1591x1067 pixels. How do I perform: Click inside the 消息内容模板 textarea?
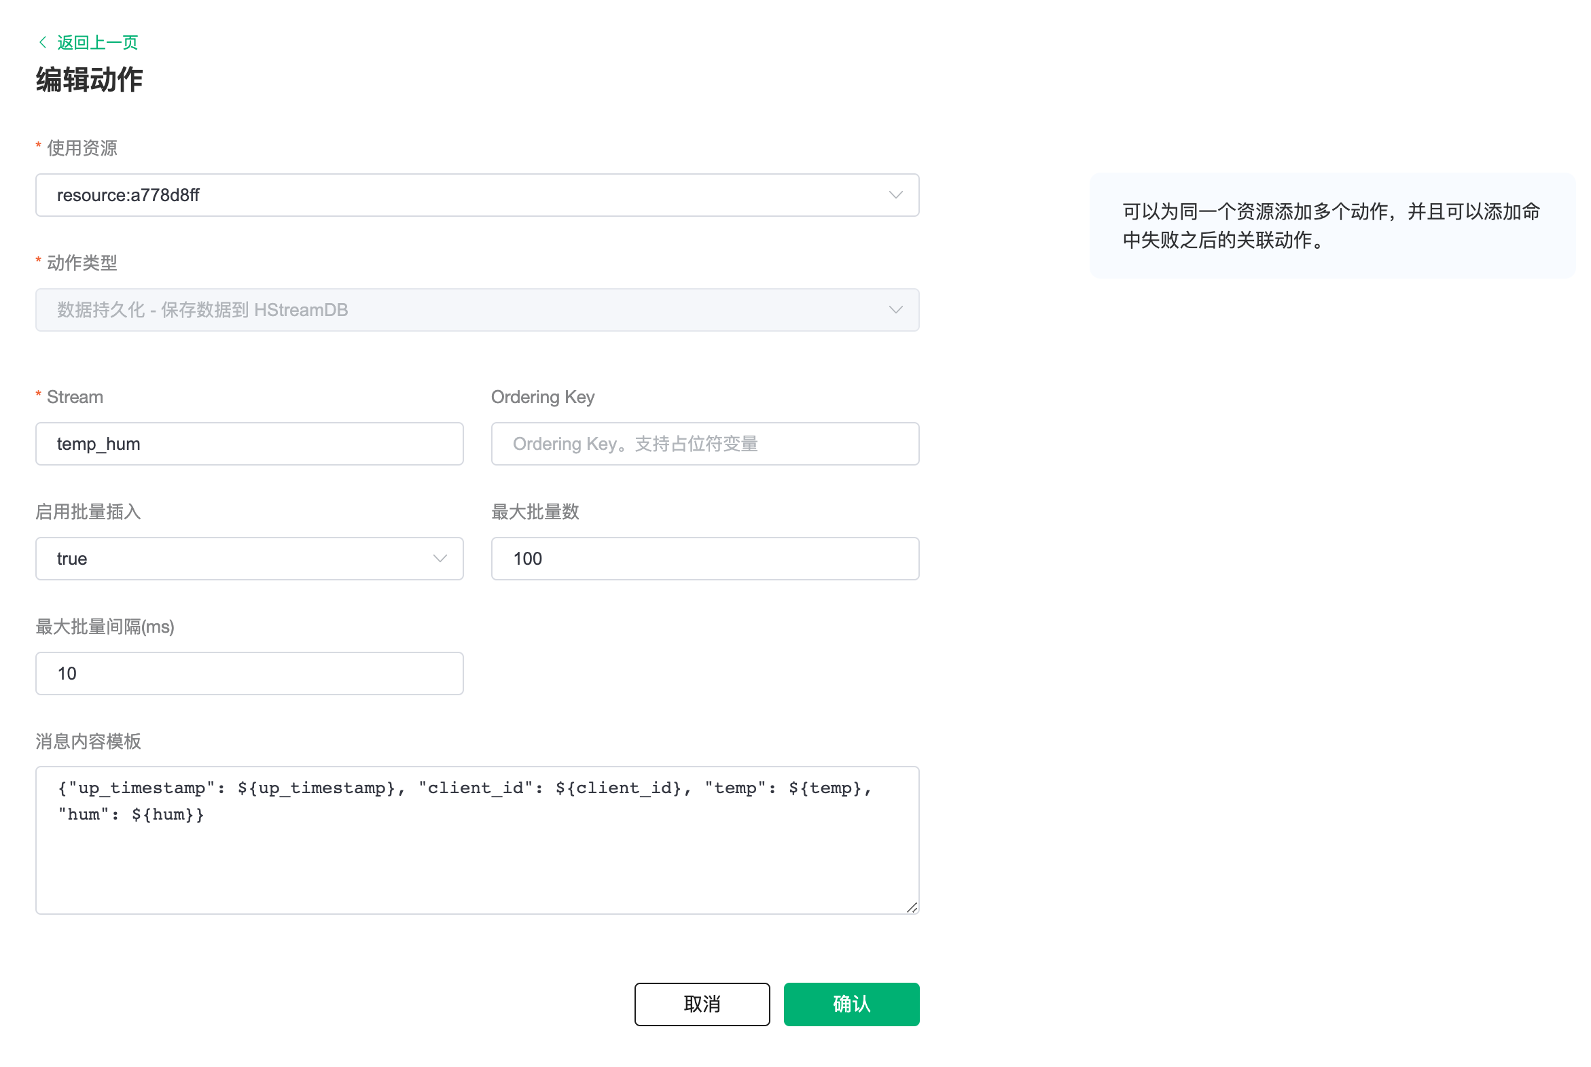tap(476, 858)
